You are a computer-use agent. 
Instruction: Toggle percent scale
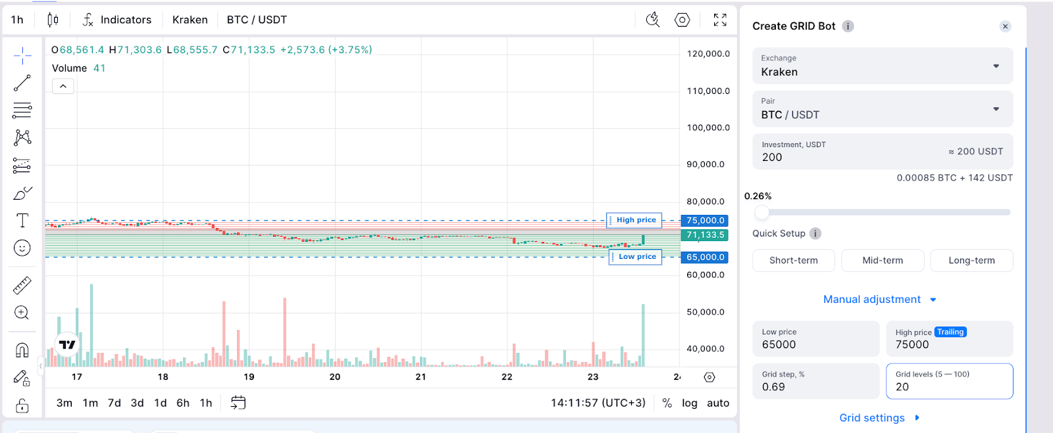tap(667, 403)
